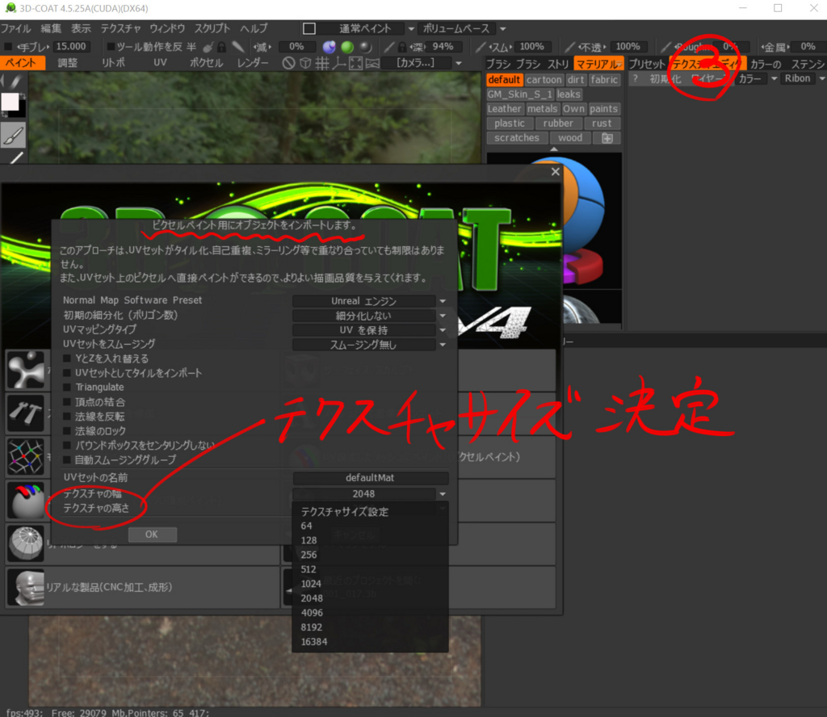Check the 法線のロック checkbox
The image size is (827, 717).
67,430
